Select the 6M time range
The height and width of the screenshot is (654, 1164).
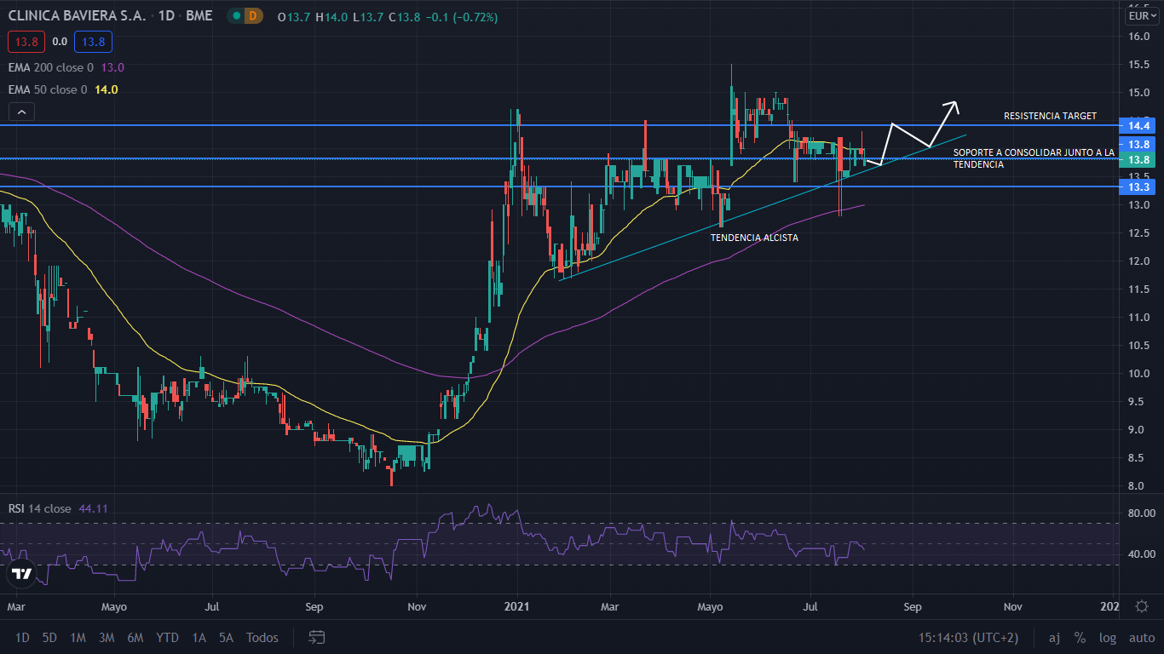point(135,638)
